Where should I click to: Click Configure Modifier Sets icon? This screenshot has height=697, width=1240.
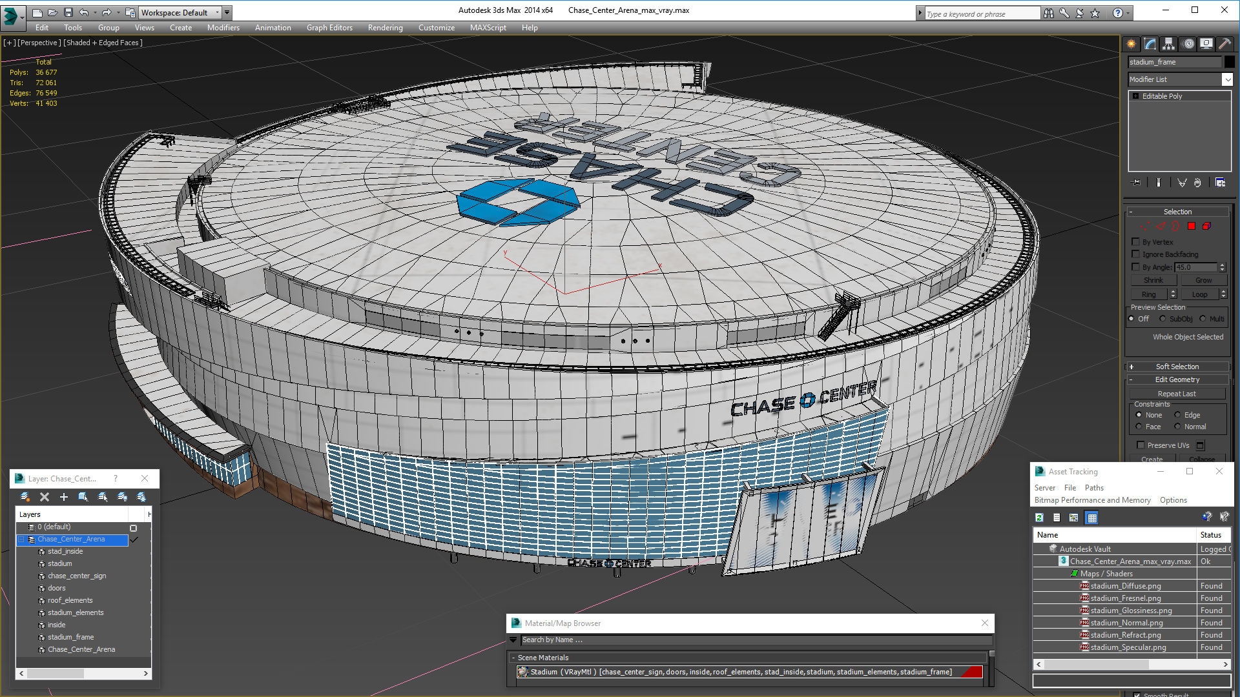tap(1220, 183)
